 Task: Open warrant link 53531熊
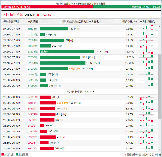coord(33,52)
